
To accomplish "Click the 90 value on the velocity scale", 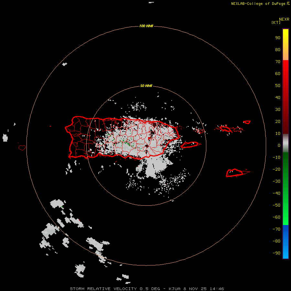I will click(278, 38).
